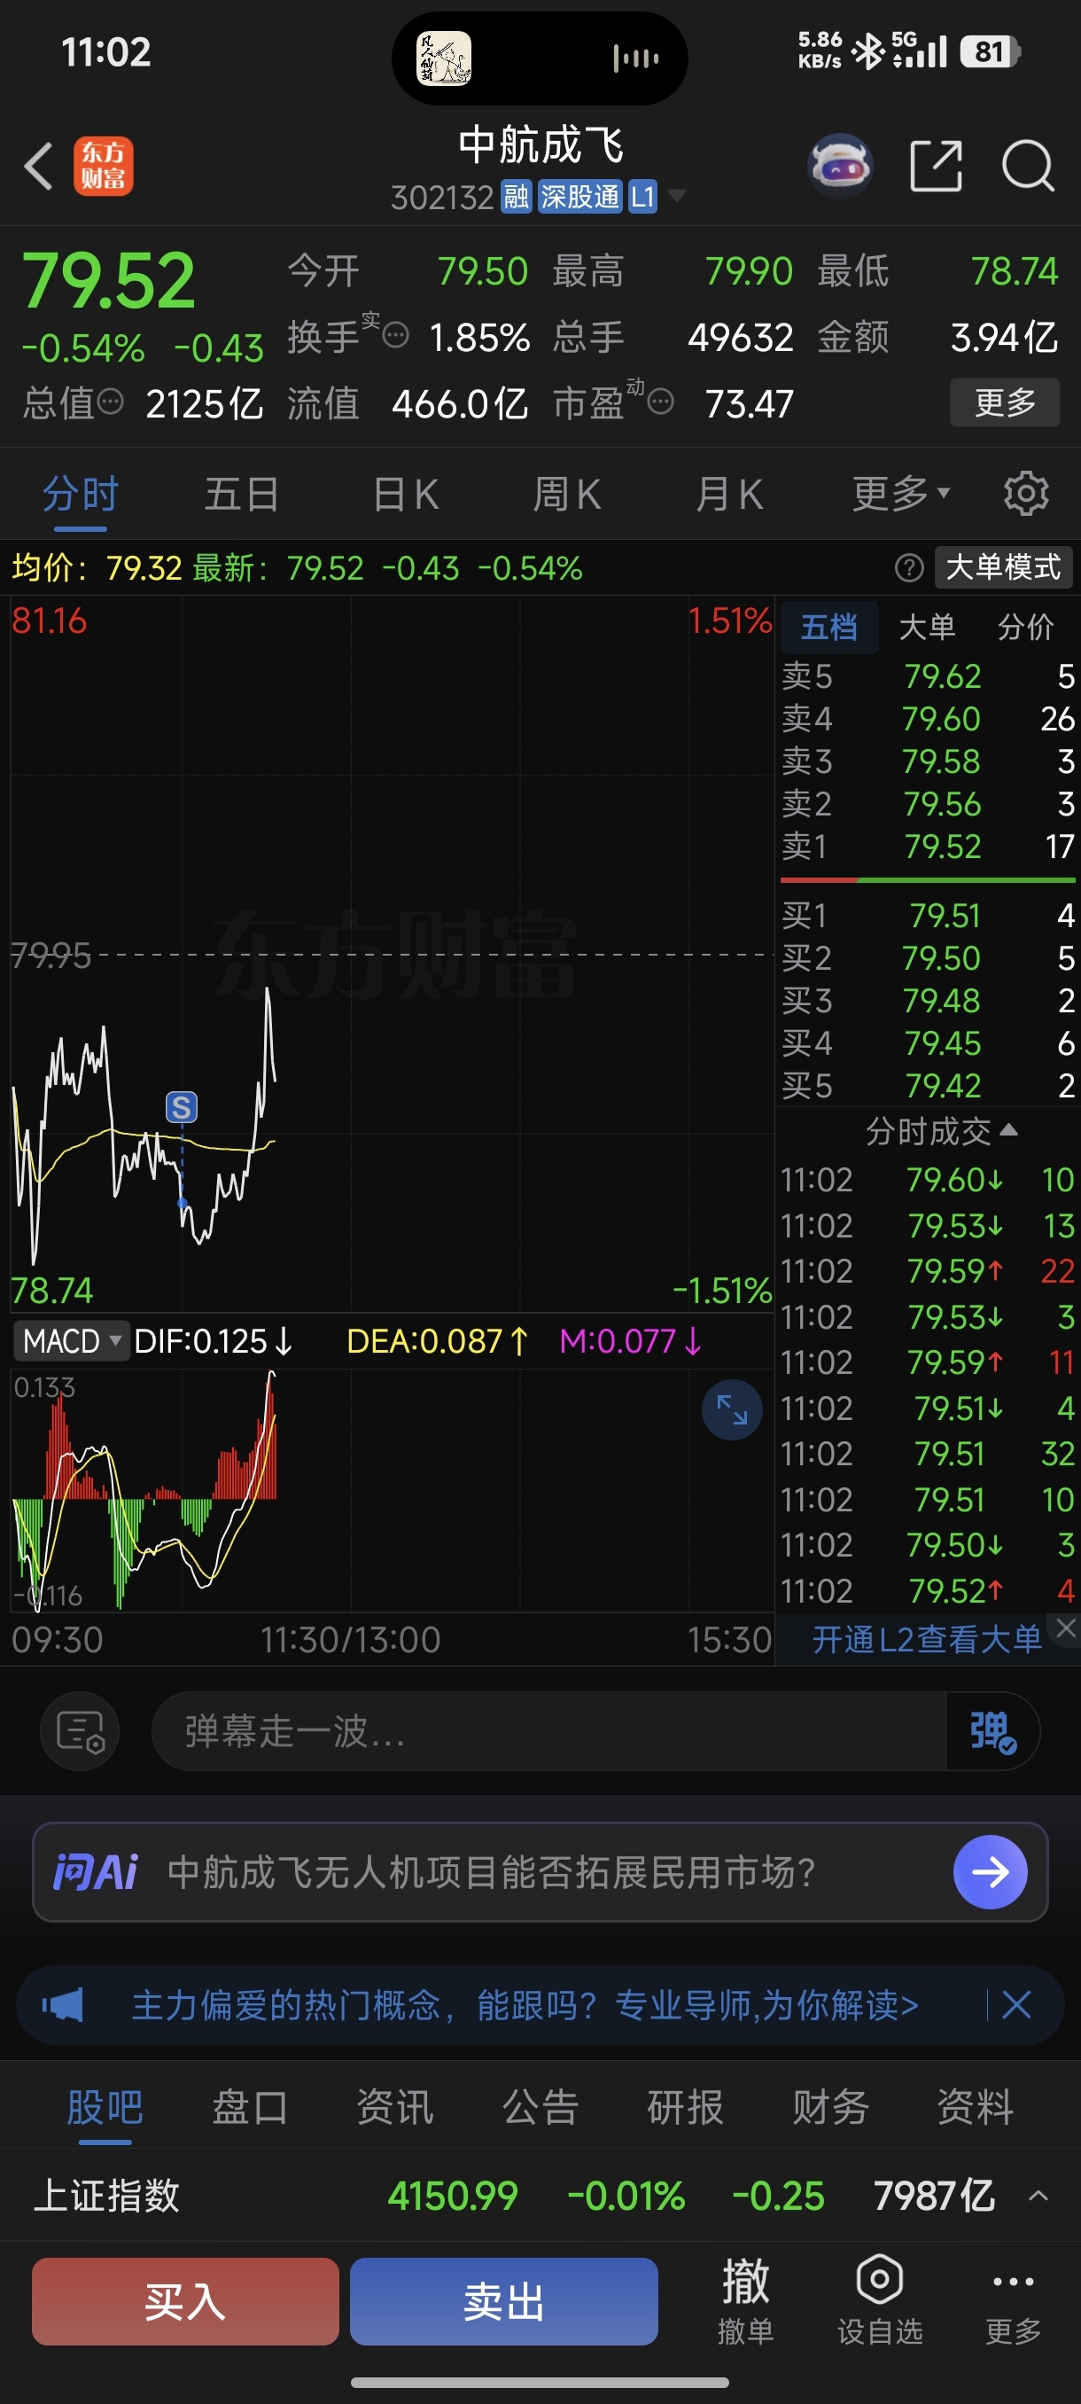Open the 研报 tab
Viewport: 1081px width, 2404px height.
[685, 2107]
